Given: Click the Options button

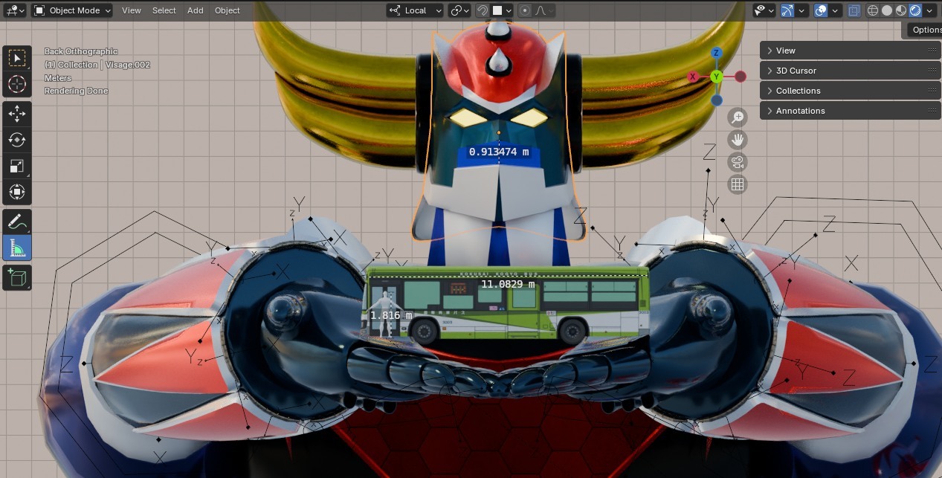Looking at the screenshot, I should point(925,30).
